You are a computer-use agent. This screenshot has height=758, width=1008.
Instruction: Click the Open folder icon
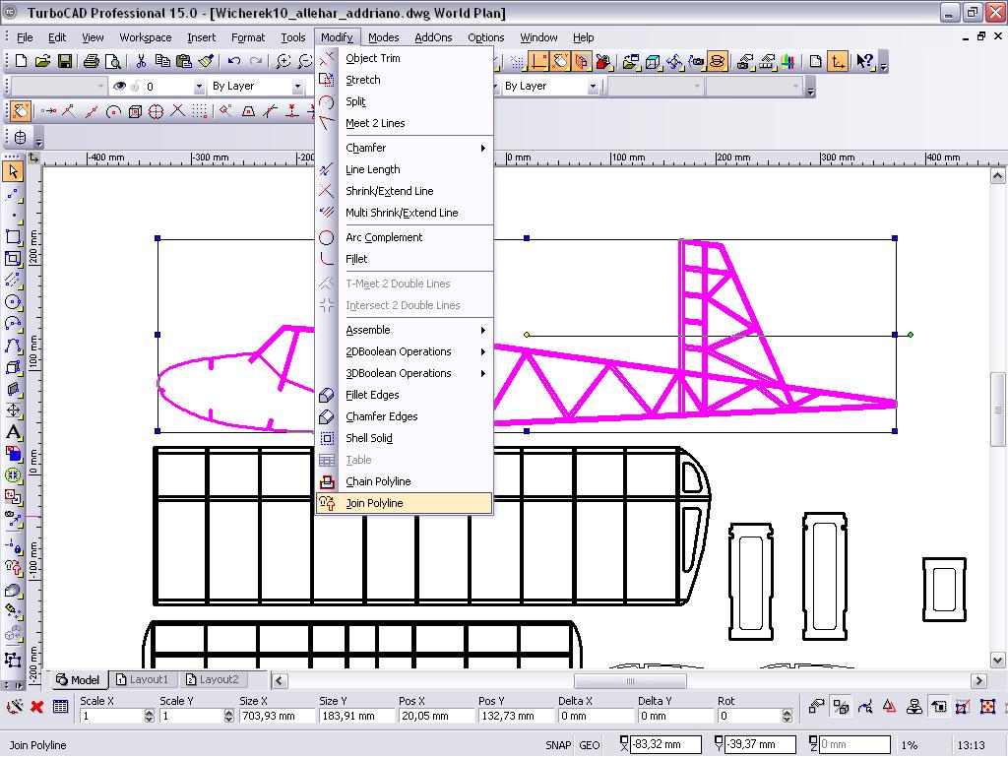(x=43, y=61)
